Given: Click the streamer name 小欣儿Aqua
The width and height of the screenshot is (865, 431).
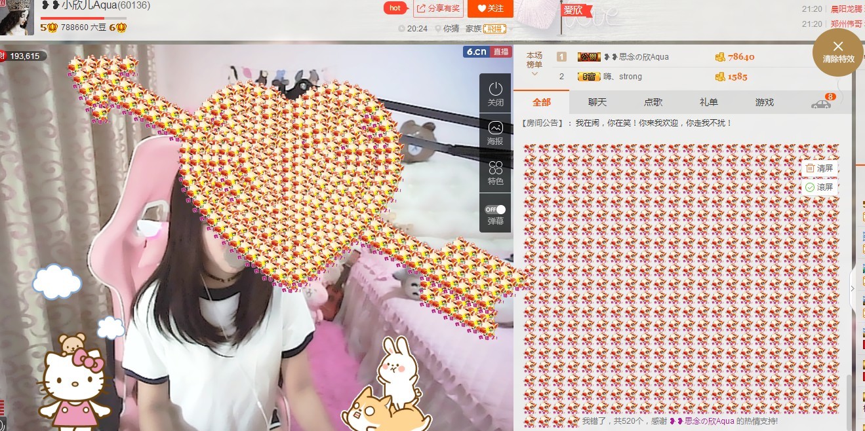Looking at the screenshot, I should click(90, 6).
